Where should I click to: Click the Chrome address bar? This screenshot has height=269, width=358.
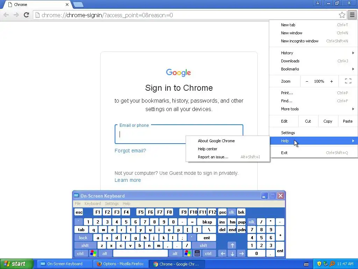click(186, 15)
